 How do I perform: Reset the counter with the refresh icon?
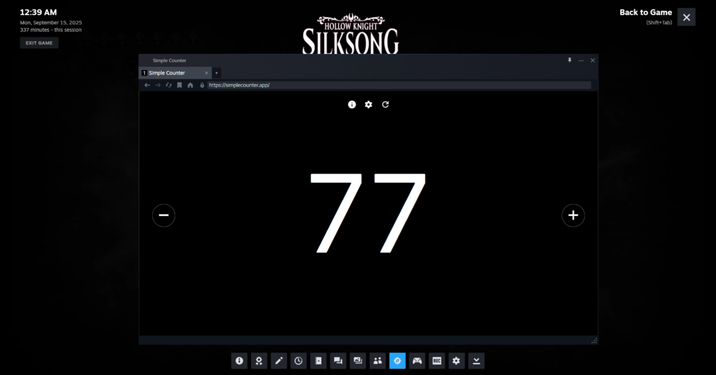coord(385,104)
